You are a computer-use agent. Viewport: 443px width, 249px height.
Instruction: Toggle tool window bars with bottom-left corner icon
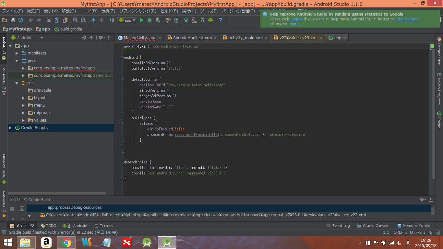pos(4,232)
